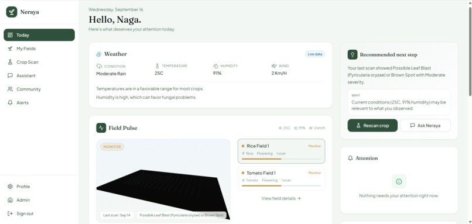
Task: Click the Tomato Field 1 progress bar
Action: coord(281,186)
